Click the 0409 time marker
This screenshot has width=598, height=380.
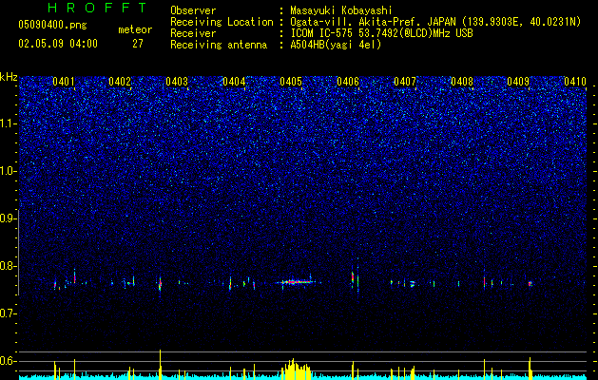click(x=518, y=82)
